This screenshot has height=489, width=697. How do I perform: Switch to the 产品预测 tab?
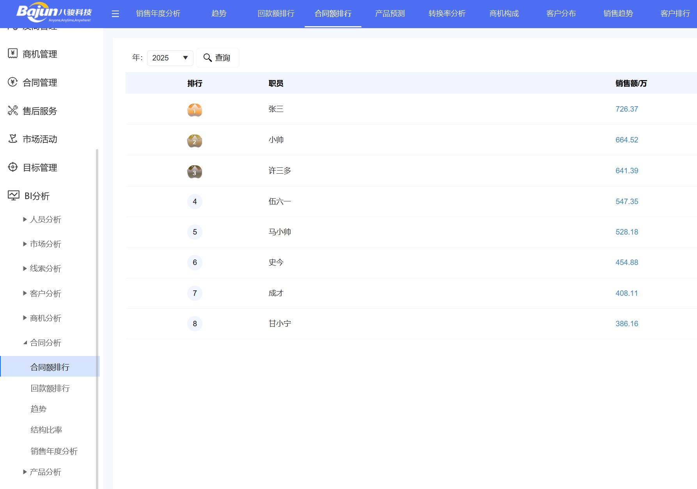[390, 14]
